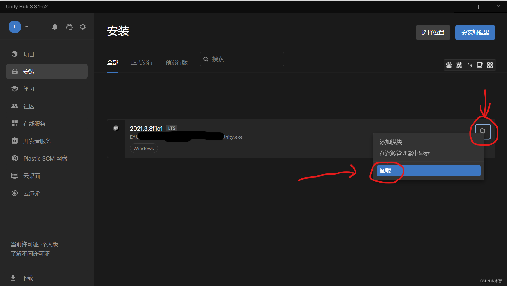The image size is (507, 286).
Task: Click the Unity.exe install path
Action: click(186, 137)
